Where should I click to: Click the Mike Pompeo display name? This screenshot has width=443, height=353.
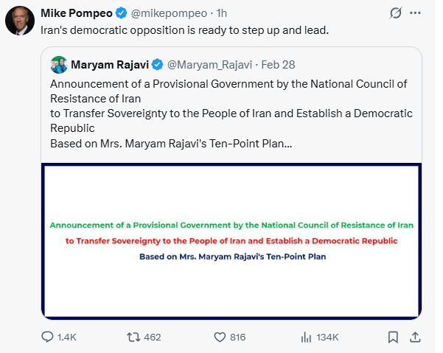coord(75,13)
